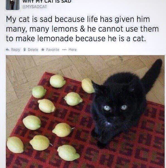Click the tweet text about lemons

82,29
